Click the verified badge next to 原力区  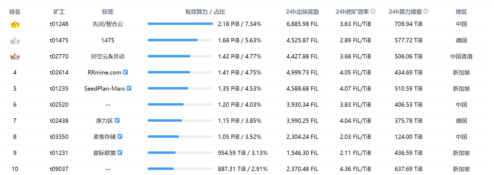117,120
